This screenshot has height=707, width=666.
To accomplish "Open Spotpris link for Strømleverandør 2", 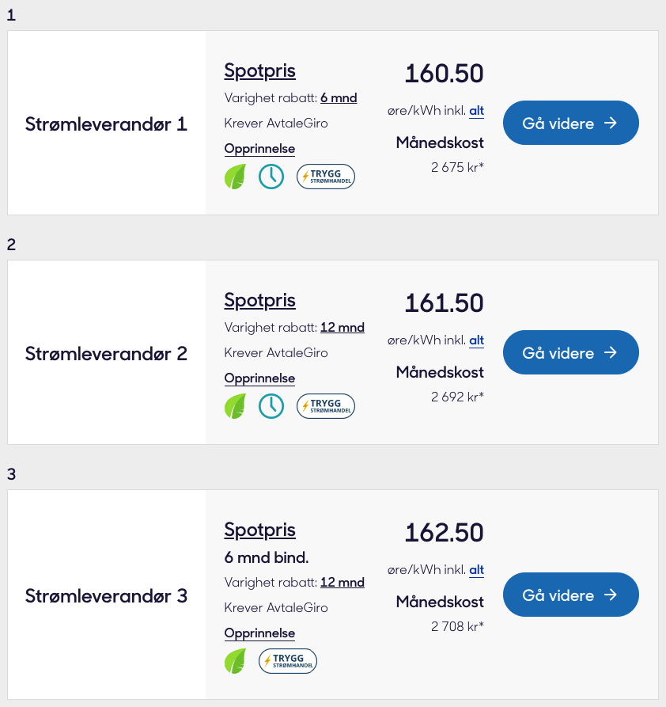I will pyautogui.click(x=259, y=301).
